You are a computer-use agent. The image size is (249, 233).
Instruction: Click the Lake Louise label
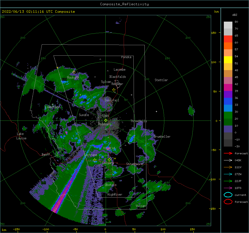(21, 136)
